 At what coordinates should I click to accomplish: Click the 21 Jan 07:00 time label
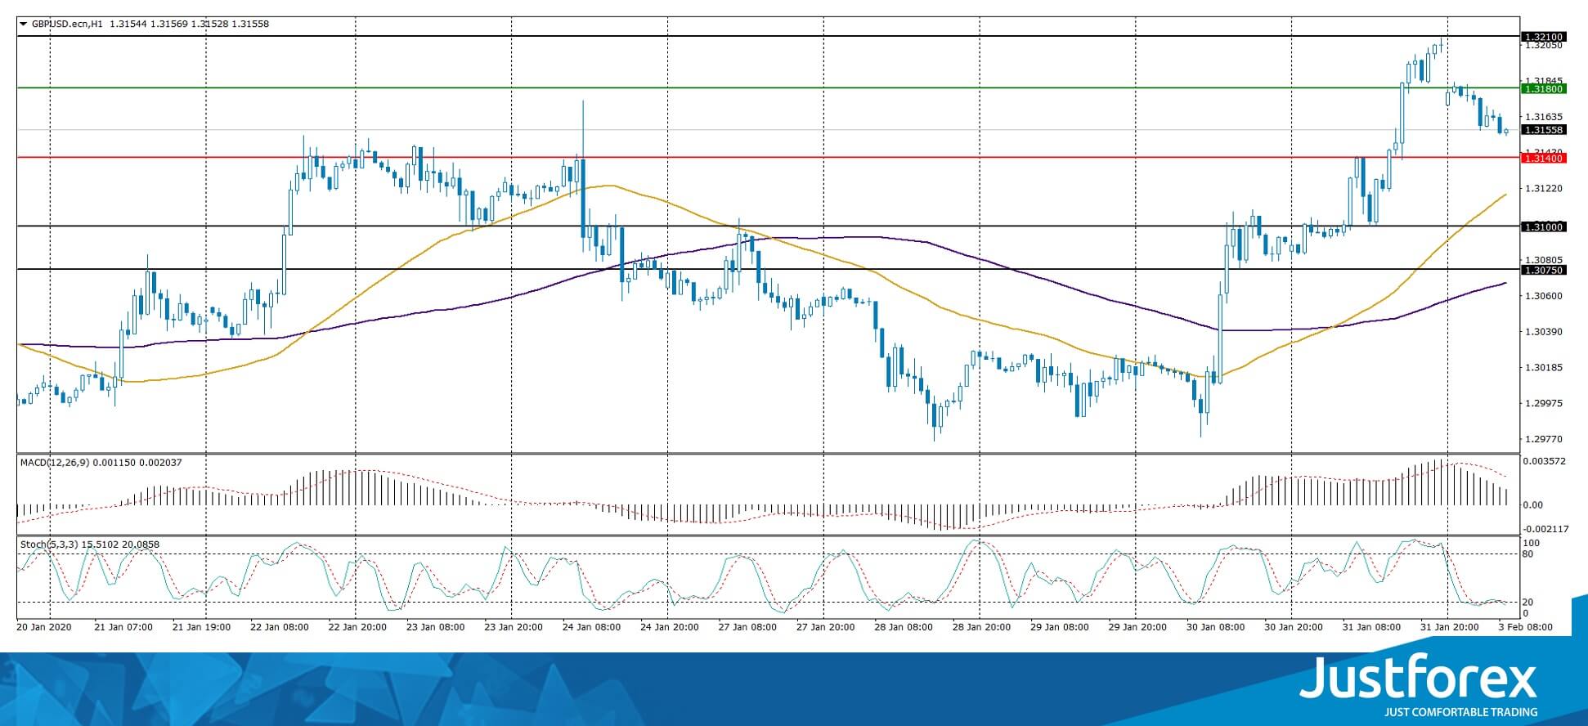(x=124, y=627)
